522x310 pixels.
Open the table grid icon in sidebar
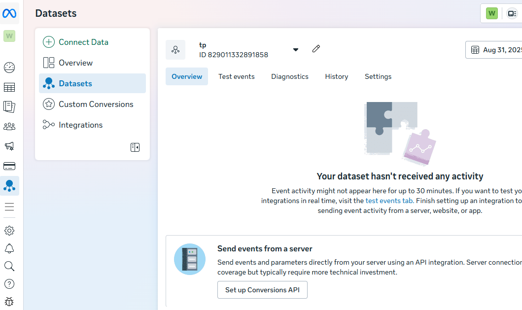coord(9,87)
